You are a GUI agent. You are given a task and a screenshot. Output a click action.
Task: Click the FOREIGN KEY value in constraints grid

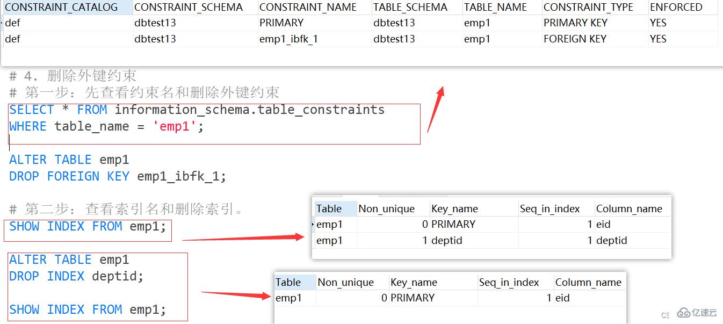click(576, 39)
